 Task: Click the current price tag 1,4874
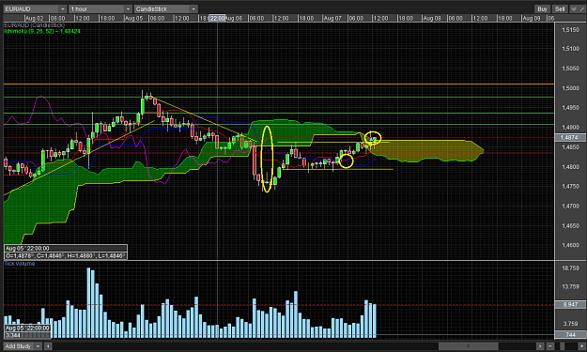tap(569, 138)
